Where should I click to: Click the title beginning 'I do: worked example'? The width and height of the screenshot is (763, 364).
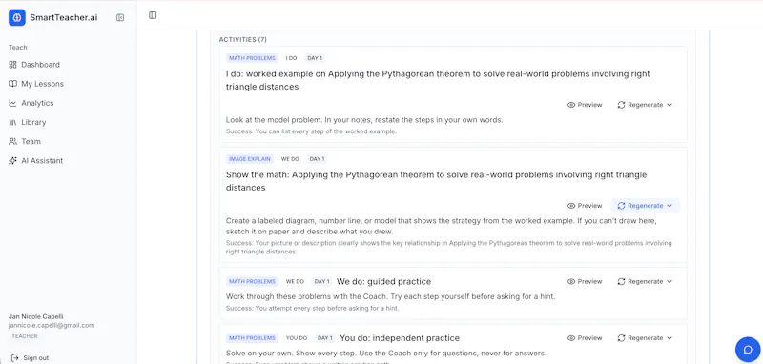pyautogui.click(x=438, y=80)
